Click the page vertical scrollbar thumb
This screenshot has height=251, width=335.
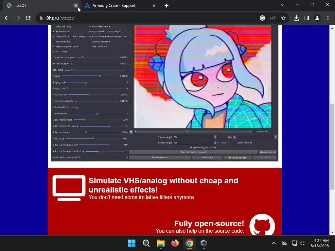[x=332, y=146]
